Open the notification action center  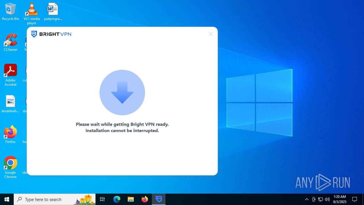pyautogui.click(x=355, y=199)
